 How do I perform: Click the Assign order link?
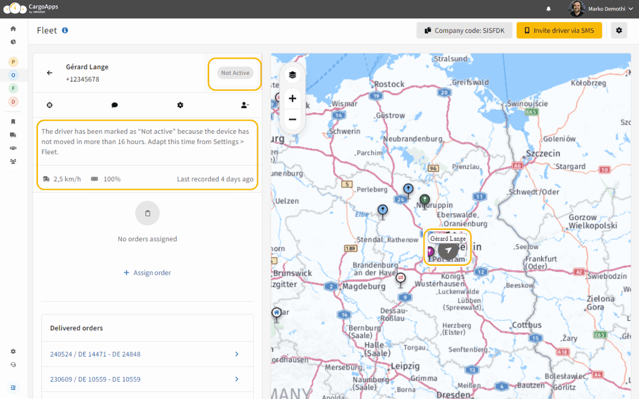point(147,272)
